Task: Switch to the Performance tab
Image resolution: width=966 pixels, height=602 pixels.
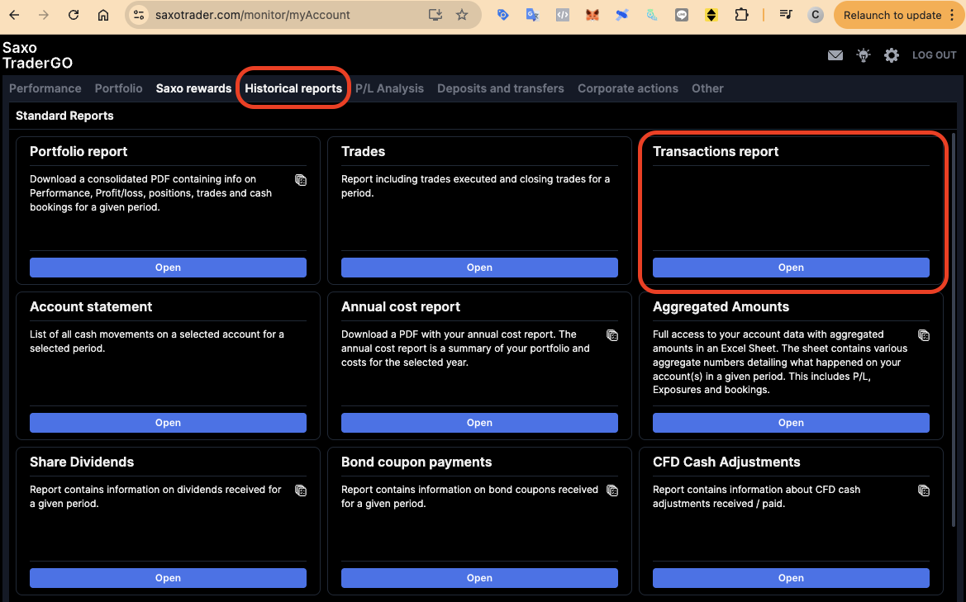Action: [45, 88]
